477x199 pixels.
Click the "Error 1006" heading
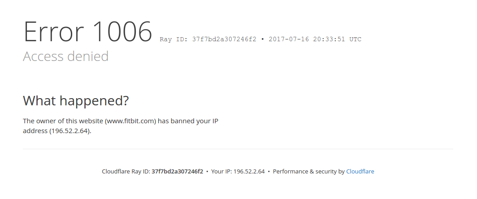click(88, 32)
